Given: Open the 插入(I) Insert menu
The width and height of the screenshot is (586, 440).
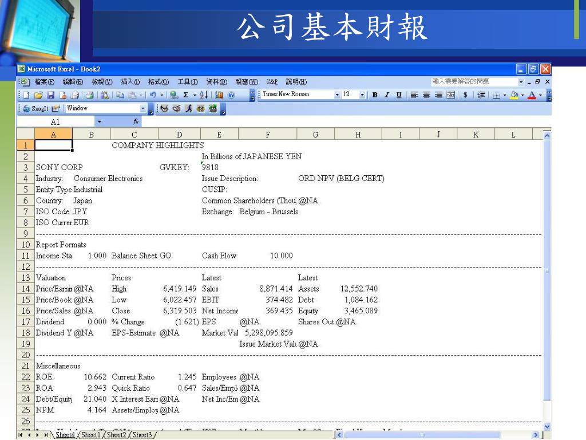Looking at the screenshot, I should [x=130, y=82].
